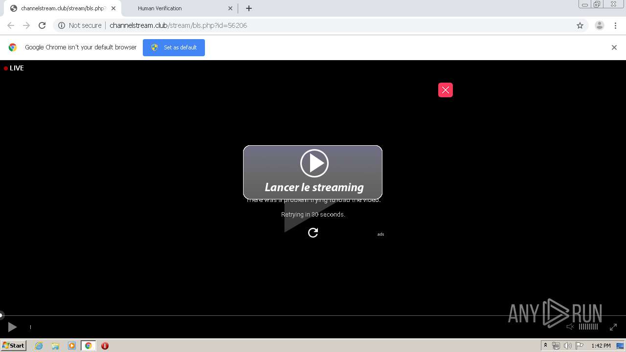Screen dimensions: 626x352
Task: Bookmark this page with the star icon
Action: 580,25
